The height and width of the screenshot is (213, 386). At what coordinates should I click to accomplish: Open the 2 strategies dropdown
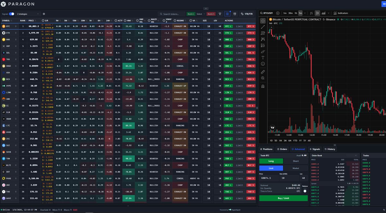tap(28, 14)
